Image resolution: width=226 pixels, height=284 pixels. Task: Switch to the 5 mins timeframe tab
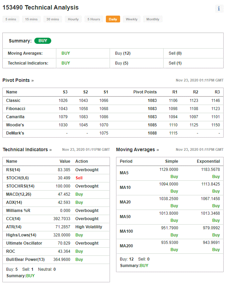(x=11, y=19)
